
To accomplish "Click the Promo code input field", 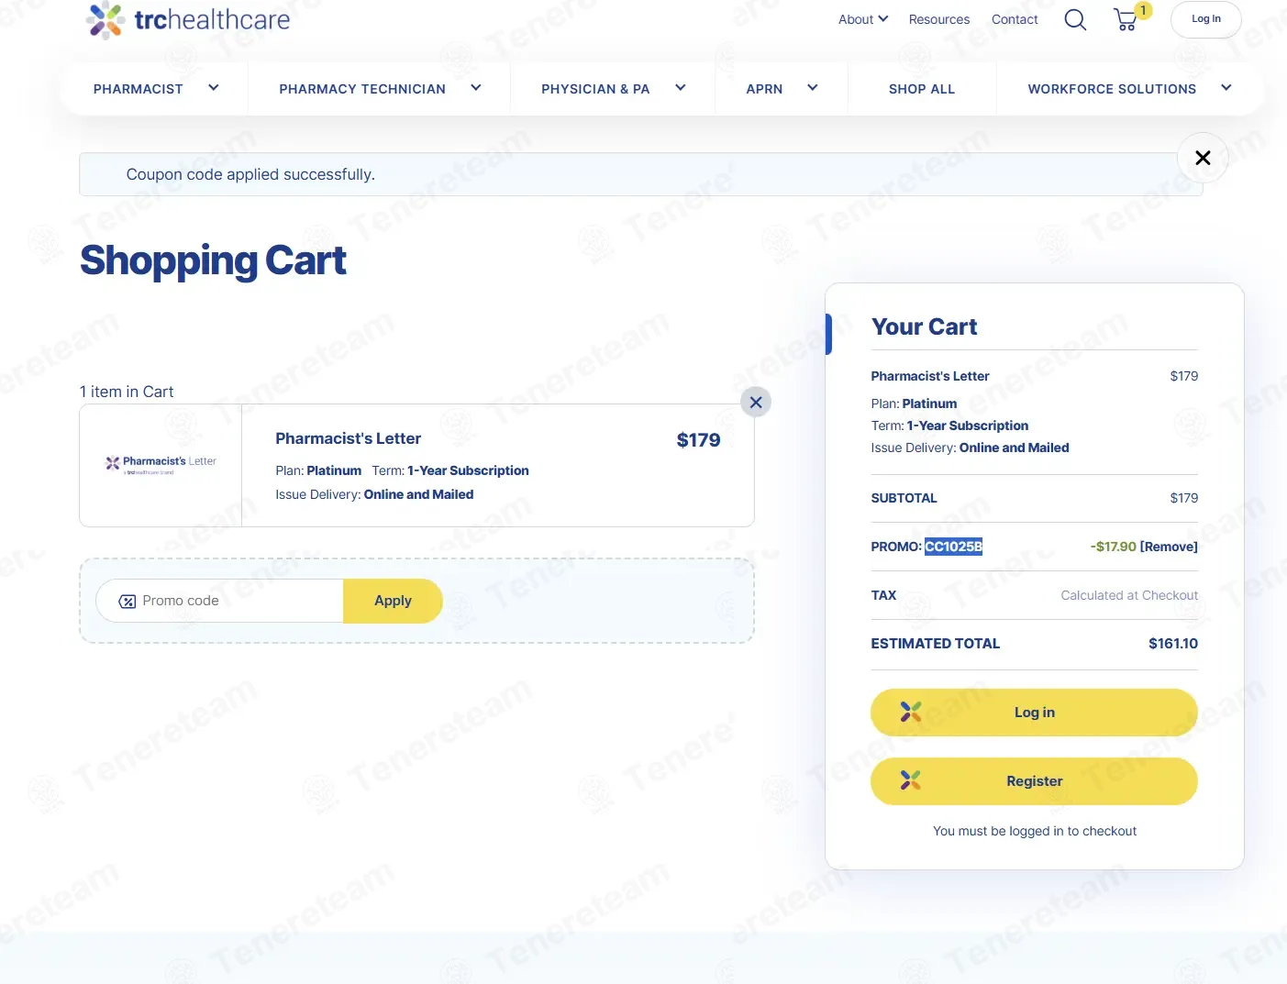I will 220,601.
